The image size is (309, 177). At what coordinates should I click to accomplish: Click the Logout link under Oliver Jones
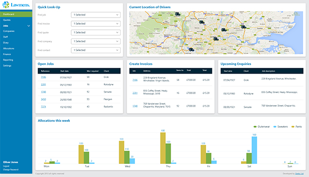[x=6, y=166]
